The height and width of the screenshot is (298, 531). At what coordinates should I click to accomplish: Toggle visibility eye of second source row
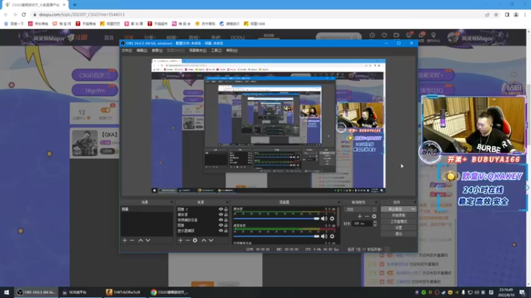(221, 215)
